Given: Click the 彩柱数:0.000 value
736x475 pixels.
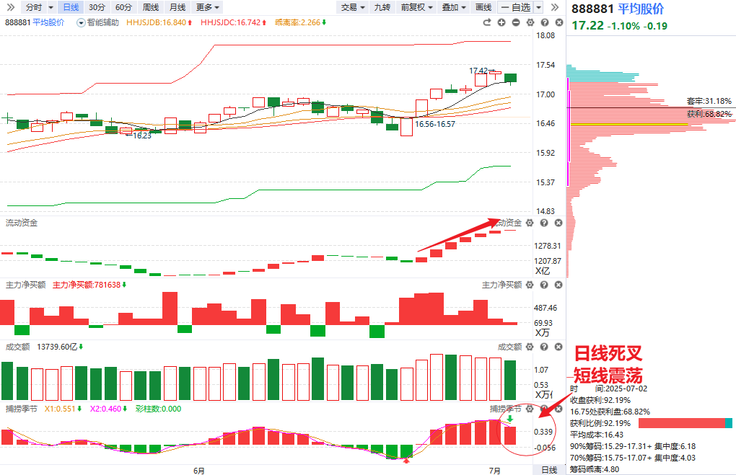Looking at the screenshot, I should pos(158,409).
